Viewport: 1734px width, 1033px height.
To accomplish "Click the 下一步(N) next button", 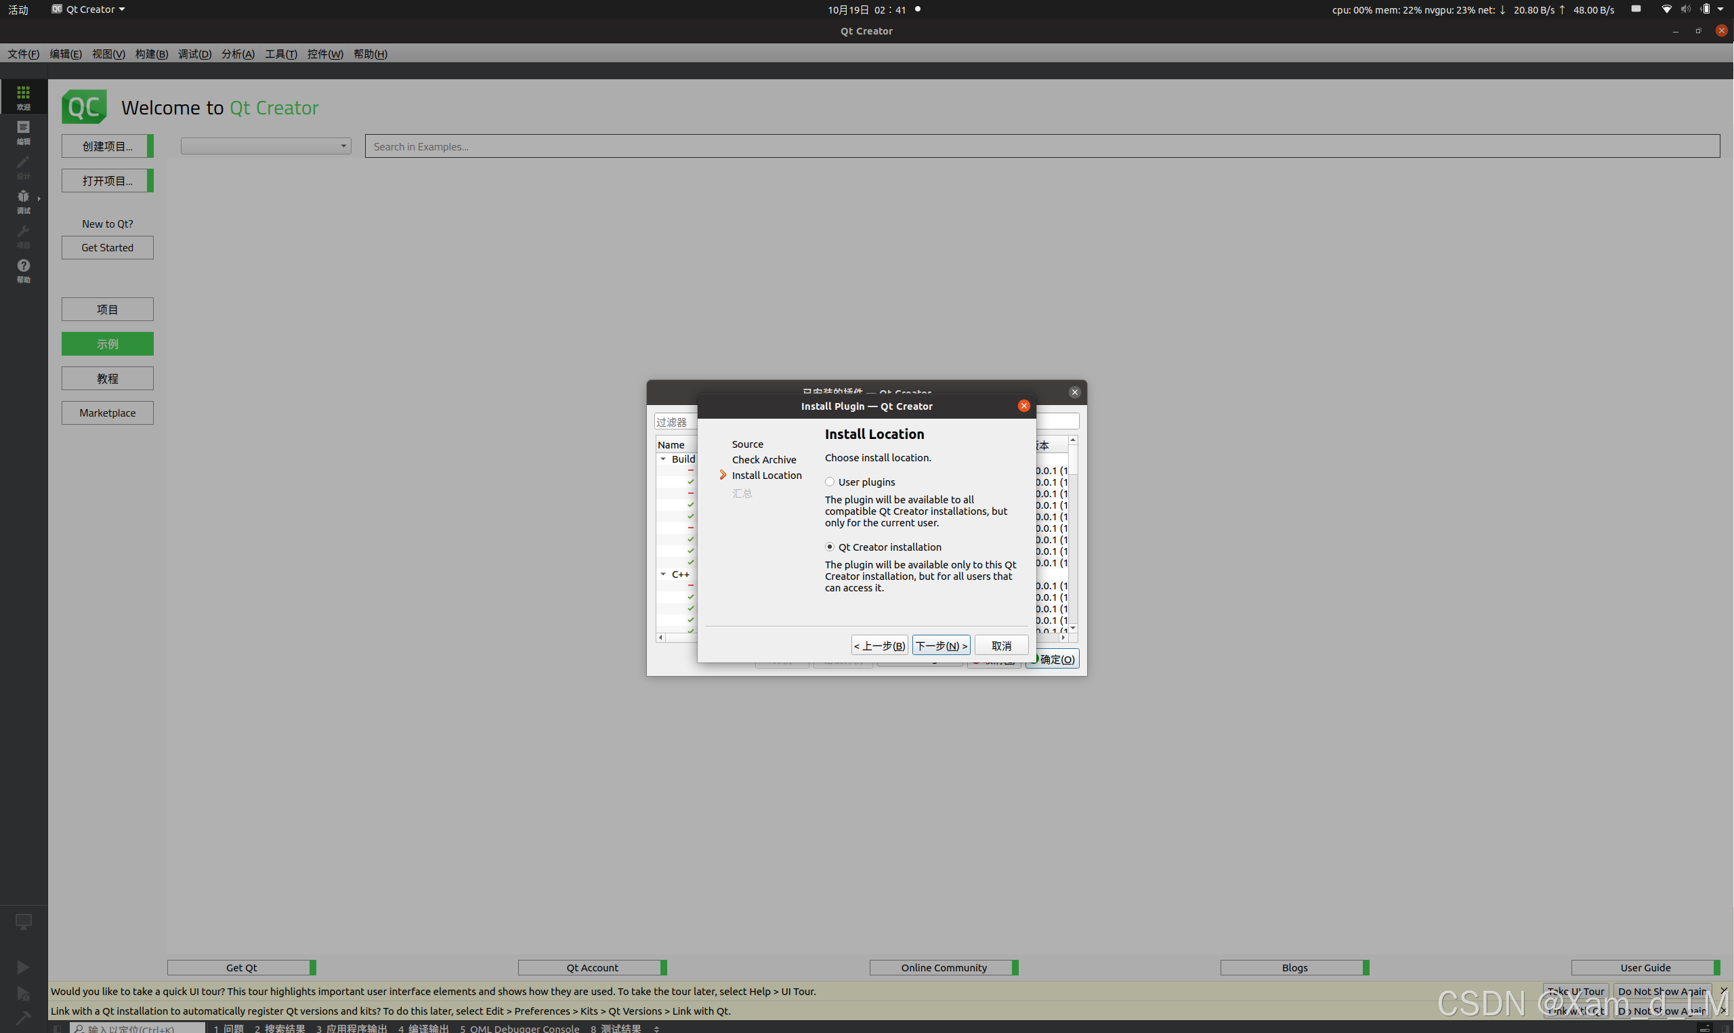I will coord(941,646).
